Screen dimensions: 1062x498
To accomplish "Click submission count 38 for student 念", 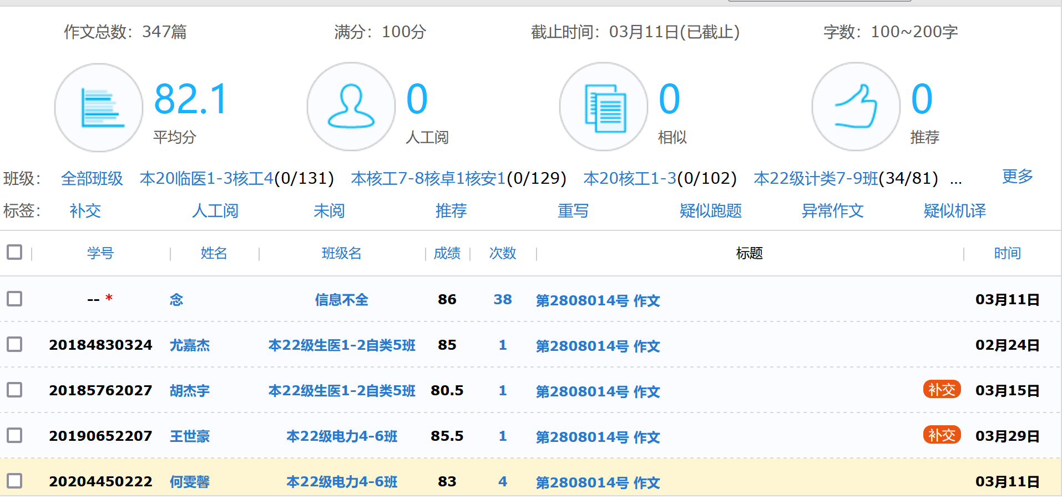I will coord(502,300).
